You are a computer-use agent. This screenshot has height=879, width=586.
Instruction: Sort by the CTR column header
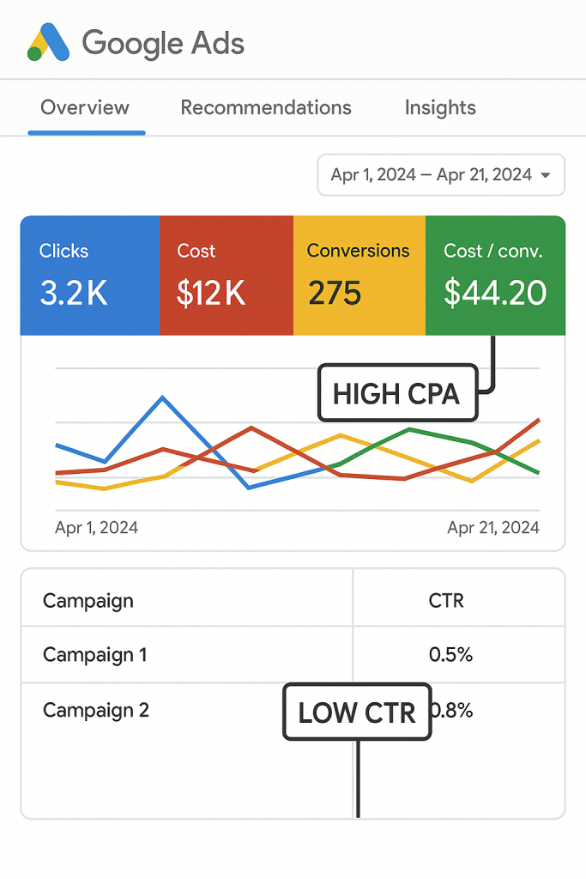(446, 600)
